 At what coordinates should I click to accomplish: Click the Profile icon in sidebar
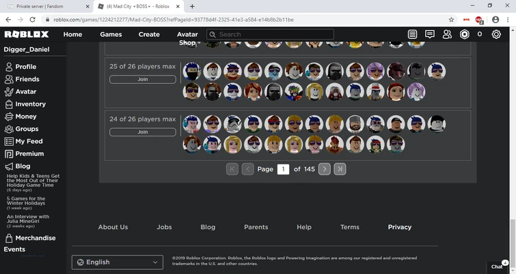pos(9,67)
